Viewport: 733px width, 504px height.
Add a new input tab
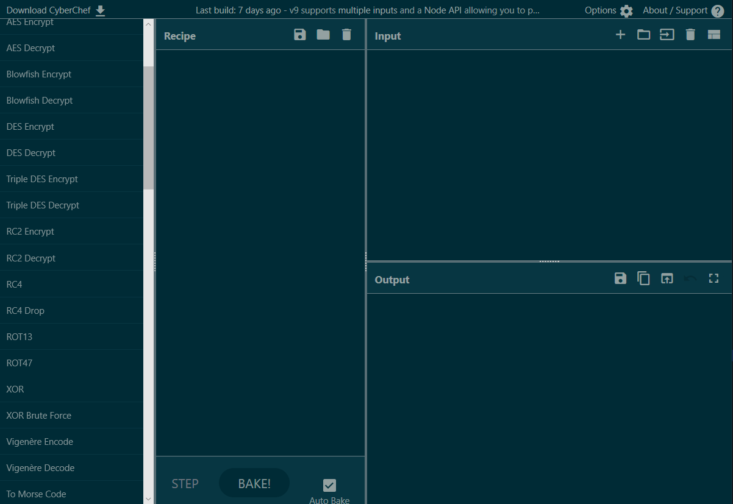tap(620, 35)
